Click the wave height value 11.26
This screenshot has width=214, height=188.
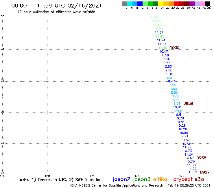189,154
